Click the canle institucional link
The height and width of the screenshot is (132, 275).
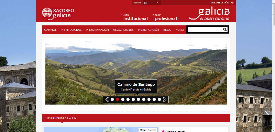[x=134, y=17]
